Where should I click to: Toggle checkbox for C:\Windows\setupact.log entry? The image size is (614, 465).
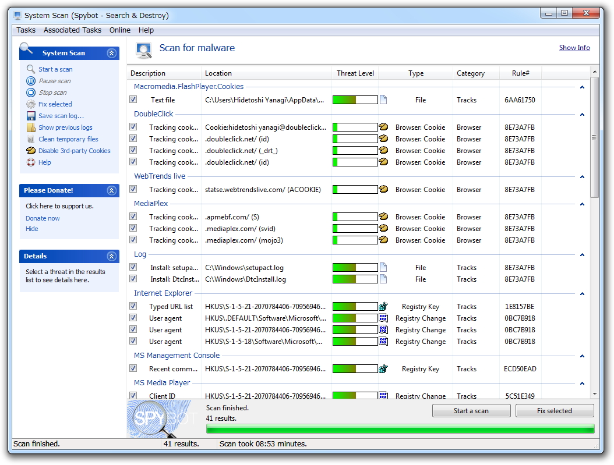[x=133, y=267]
